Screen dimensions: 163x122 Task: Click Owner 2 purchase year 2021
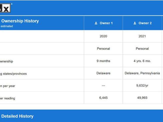coord(142,36)
